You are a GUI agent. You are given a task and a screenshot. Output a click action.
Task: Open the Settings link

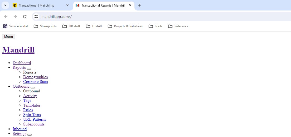point(19,134)
